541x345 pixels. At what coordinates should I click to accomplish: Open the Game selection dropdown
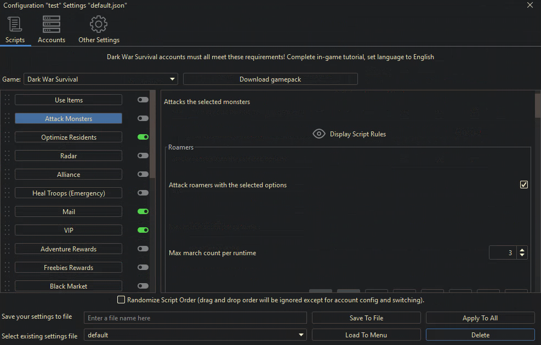[x=101, y=79]
